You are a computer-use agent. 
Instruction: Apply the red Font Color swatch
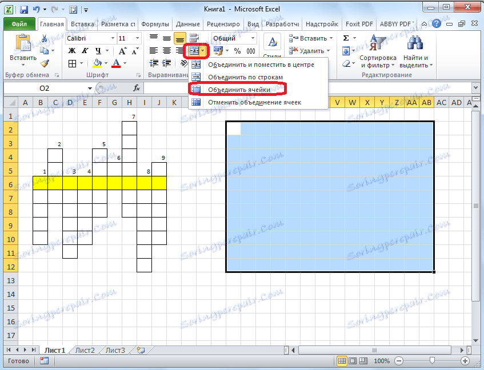coord(116,63)
